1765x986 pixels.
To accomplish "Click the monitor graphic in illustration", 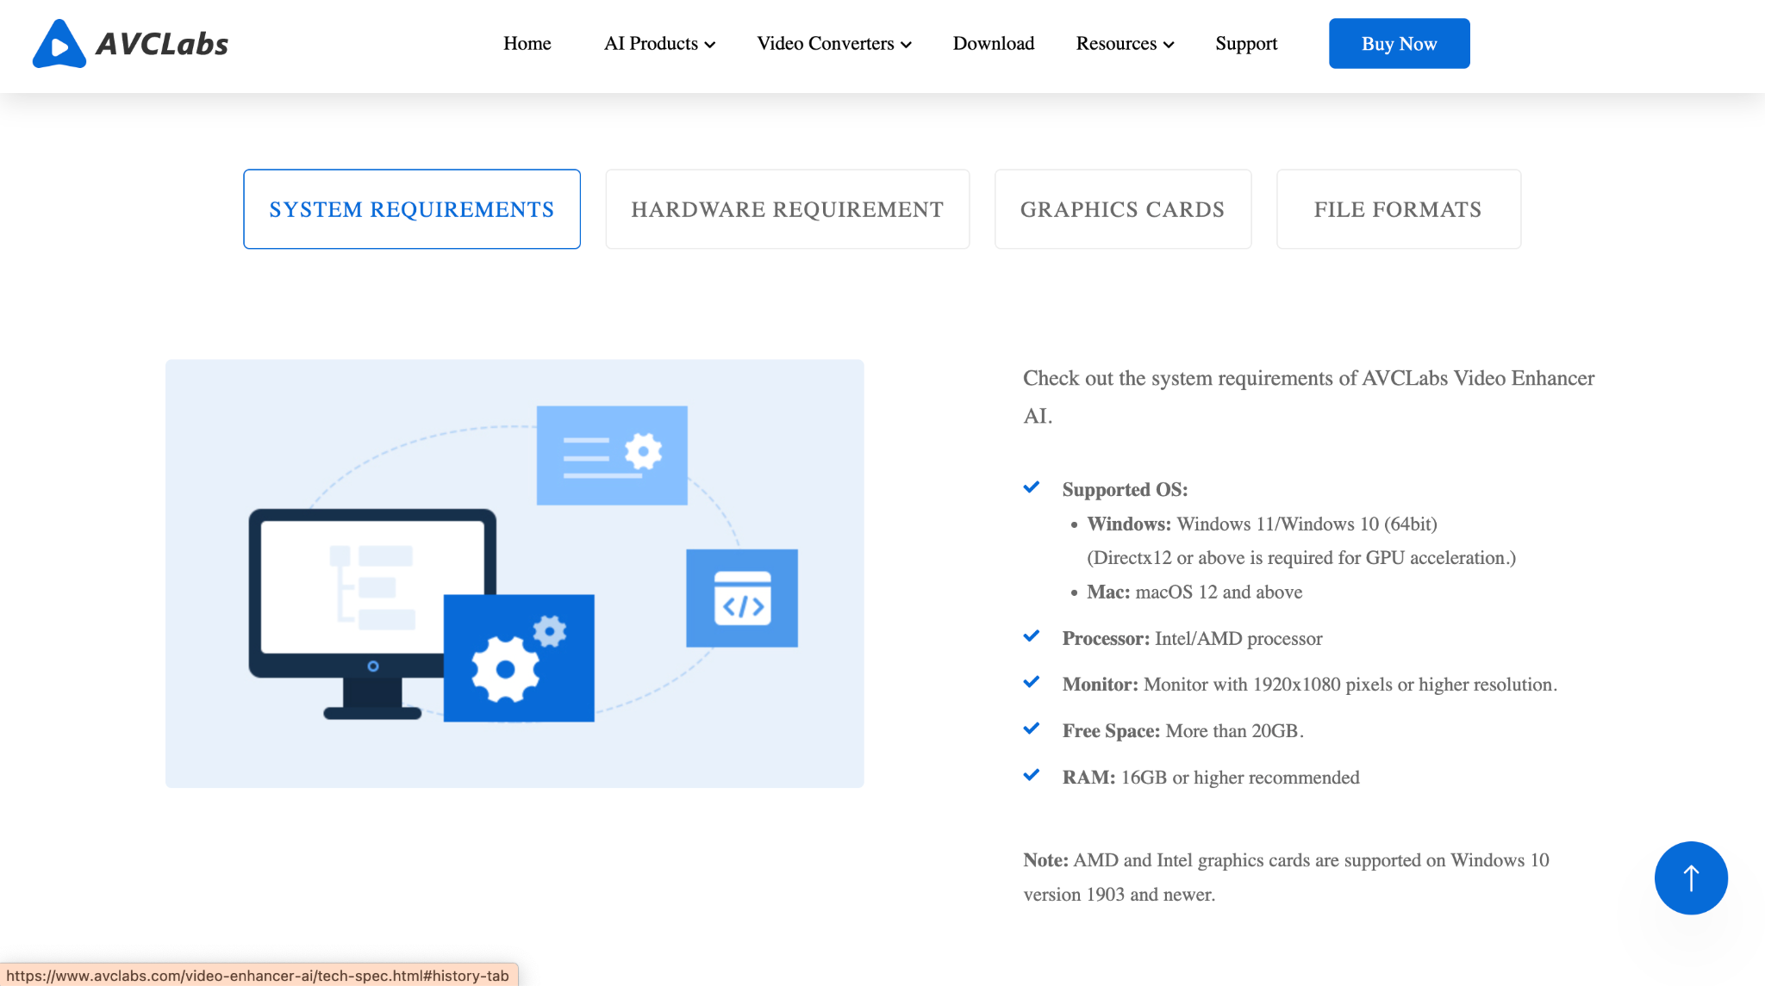I will 345,594.
